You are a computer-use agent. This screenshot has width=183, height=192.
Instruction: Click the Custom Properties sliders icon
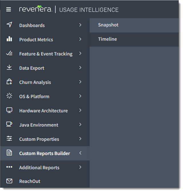click(9, 139)
